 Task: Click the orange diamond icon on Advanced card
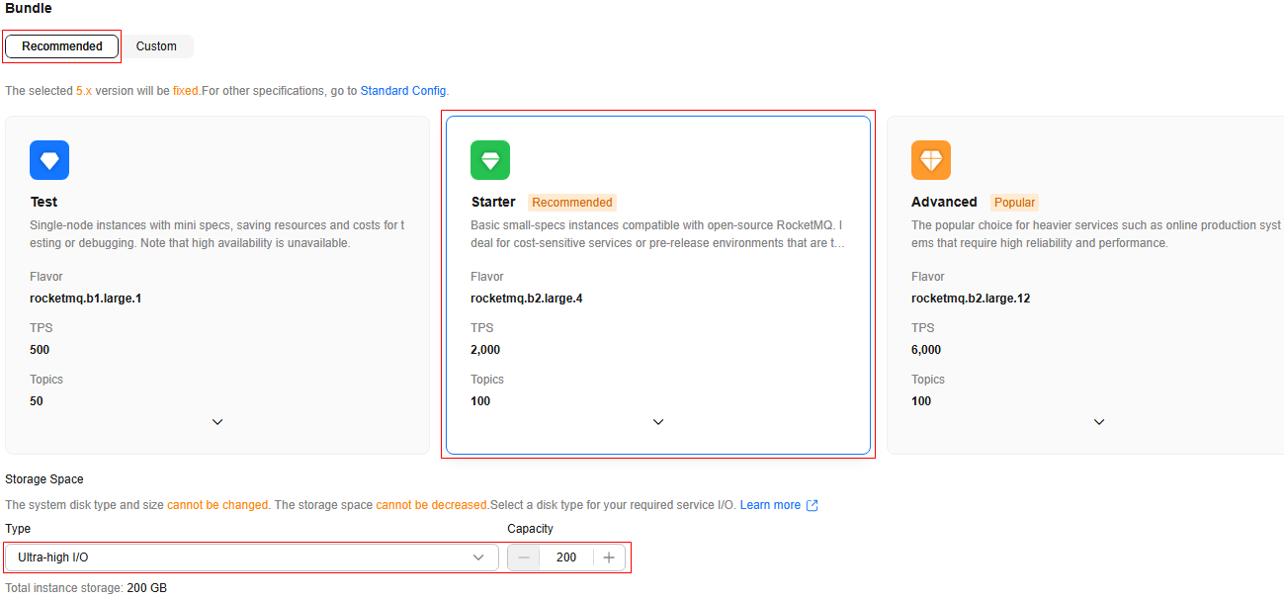coord(931,160)
